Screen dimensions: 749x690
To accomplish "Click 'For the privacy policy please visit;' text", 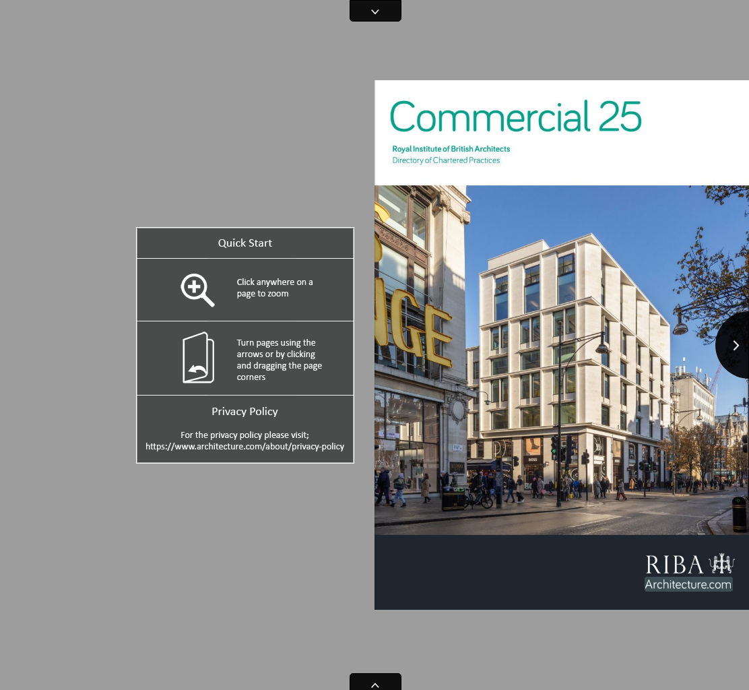I will click(245, 435).
